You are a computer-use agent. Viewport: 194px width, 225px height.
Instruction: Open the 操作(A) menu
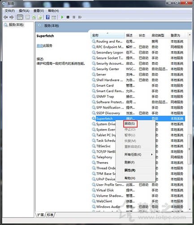click(24, 11)
